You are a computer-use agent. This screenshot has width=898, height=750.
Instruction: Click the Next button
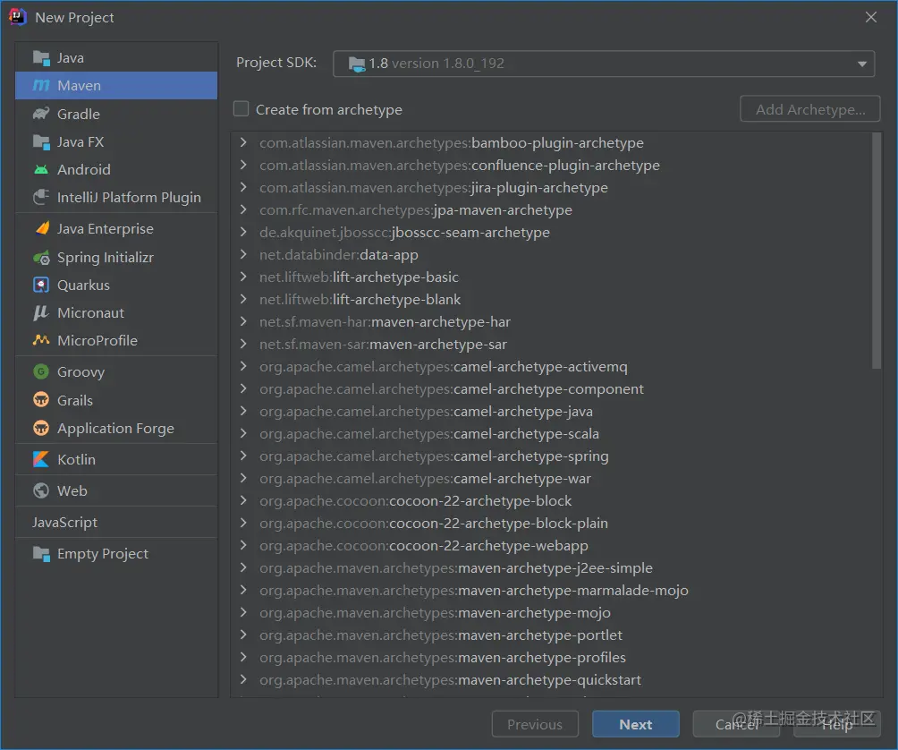point(636,724)
